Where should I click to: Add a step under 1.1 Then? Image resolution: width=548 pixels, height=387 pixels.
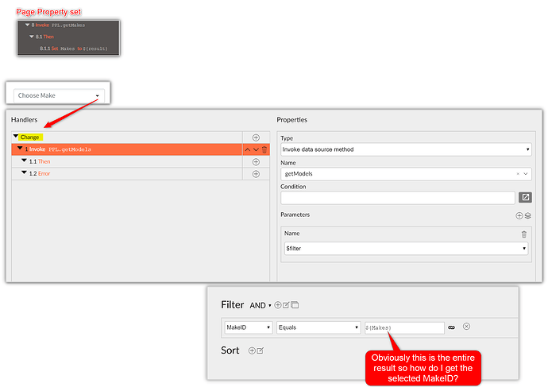point(256,161)
